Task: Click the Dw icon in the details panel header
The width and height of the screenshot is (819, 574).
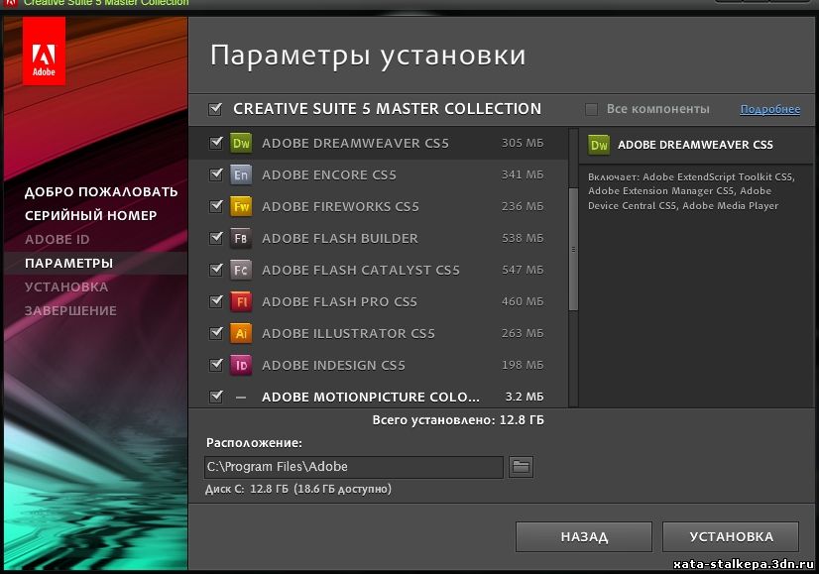Action: click(x=599, y=145)
